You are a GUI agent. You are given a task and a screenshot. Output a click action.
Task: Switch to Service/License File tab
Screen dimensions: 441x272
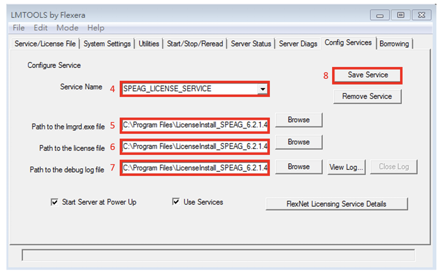(45, 44)
